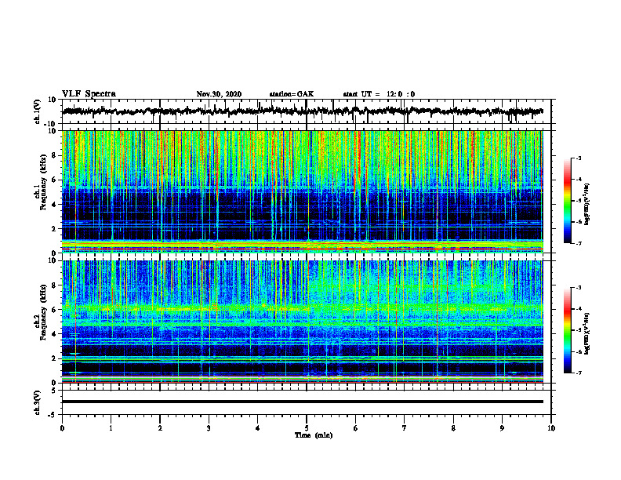Screen dimensions: 621x480
Task: Click time axis tick label "3"
Action: 209,428
